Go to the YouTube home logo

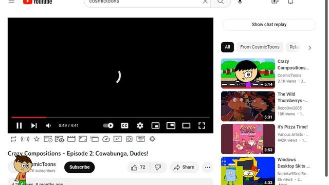click(38, 2)
